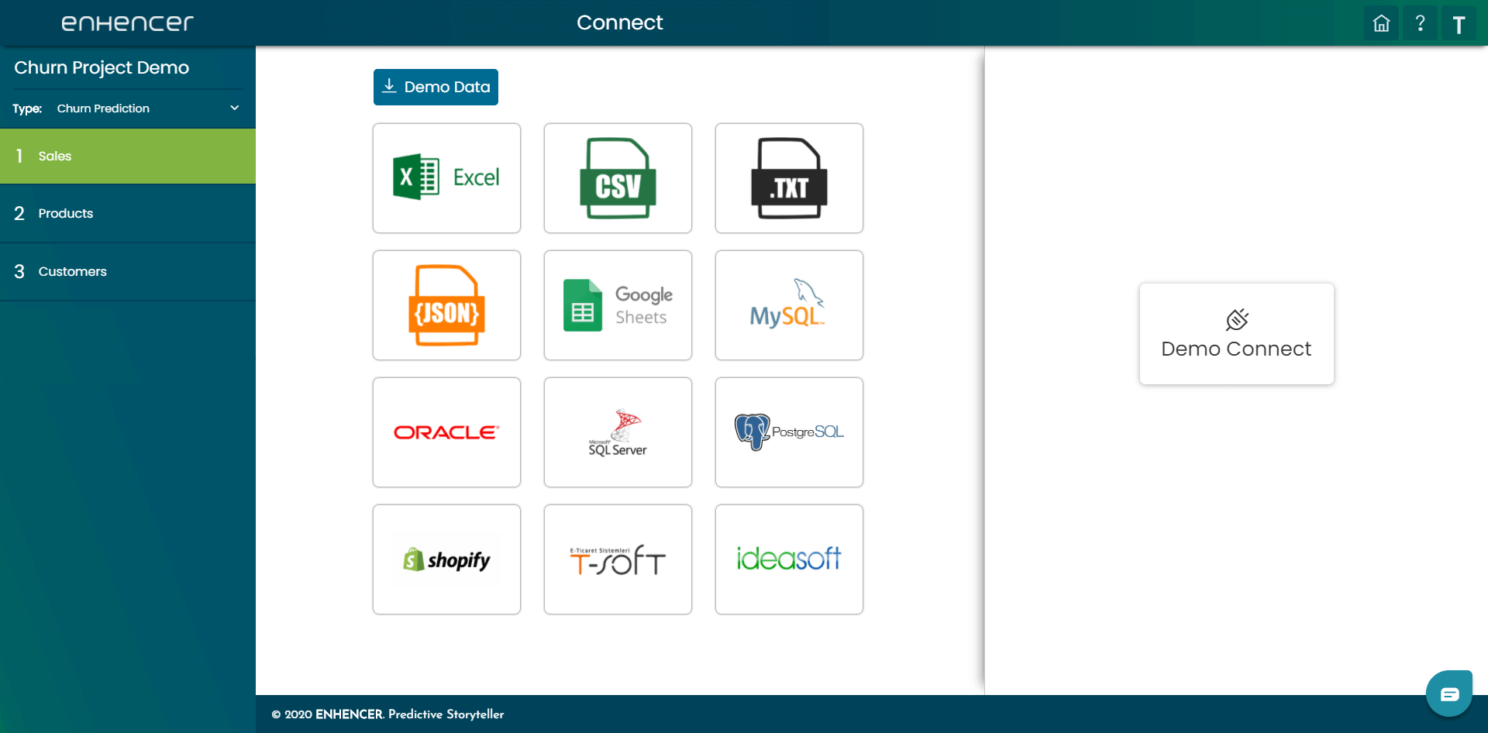
Task: Select the Shopify integration tile
Action: point(446,559)
